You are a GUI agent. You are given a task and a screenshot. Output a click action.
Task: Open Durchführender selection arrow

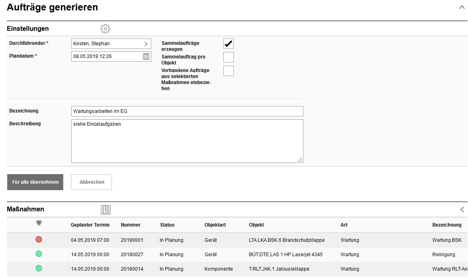[x=146, y=44]
